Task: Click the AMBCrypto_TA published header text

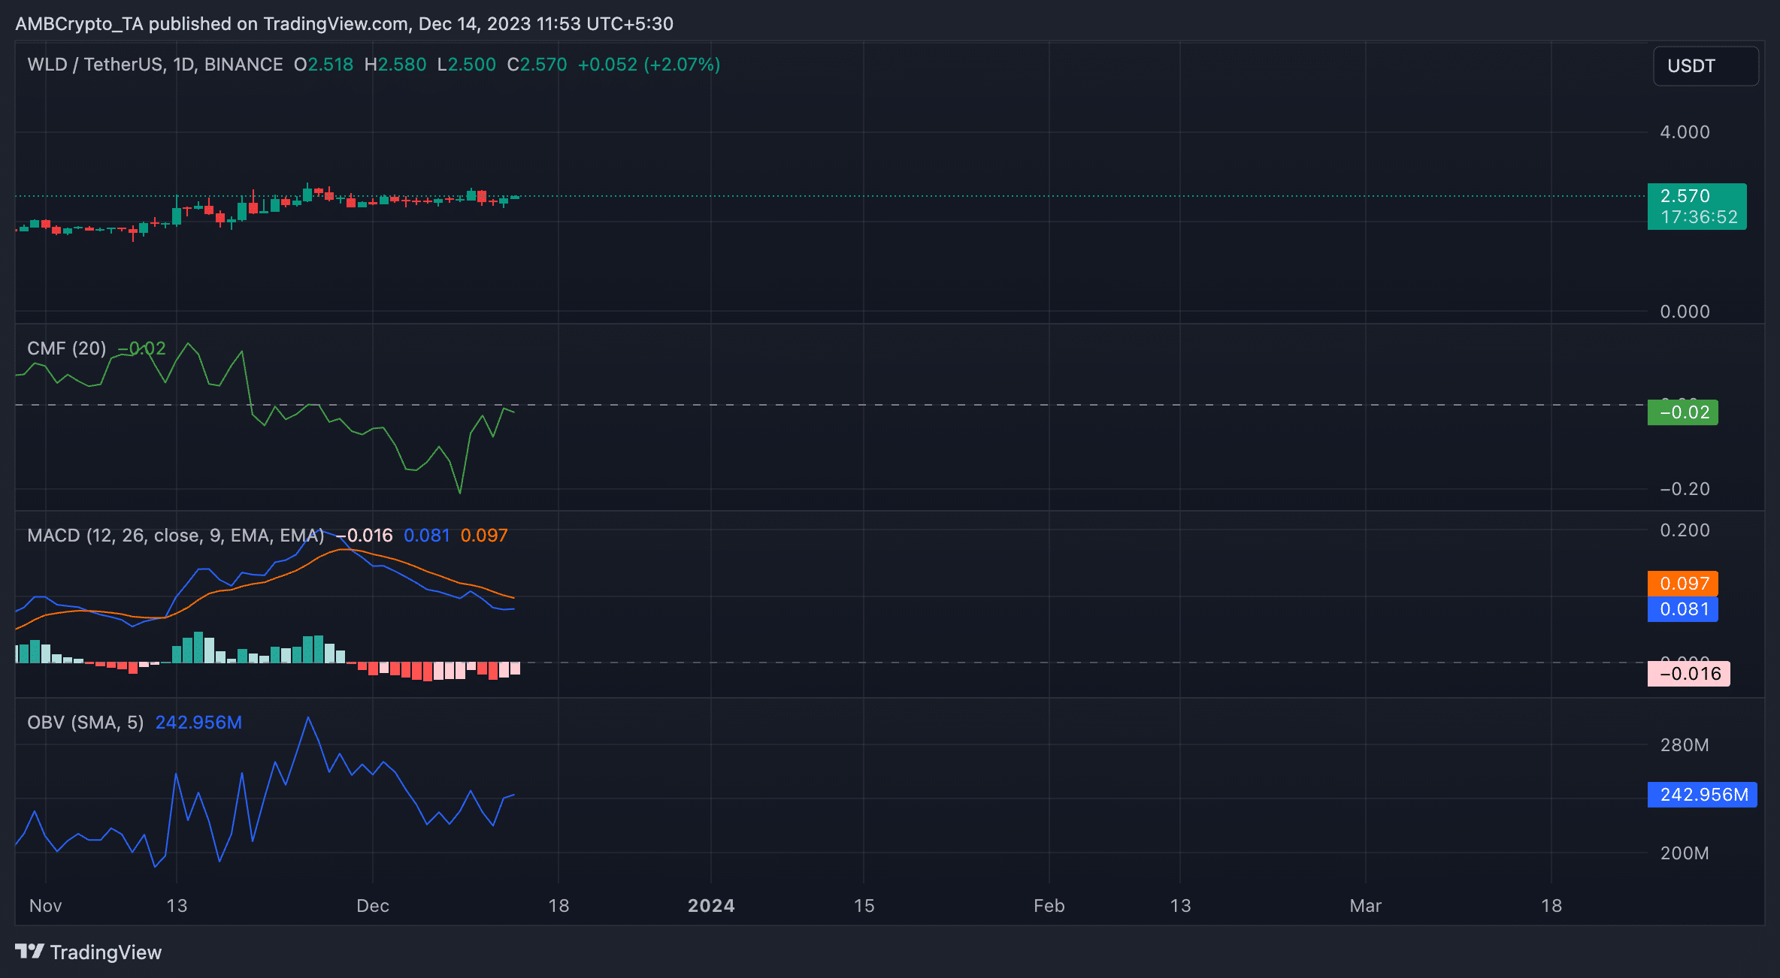Action: (344, 24)
